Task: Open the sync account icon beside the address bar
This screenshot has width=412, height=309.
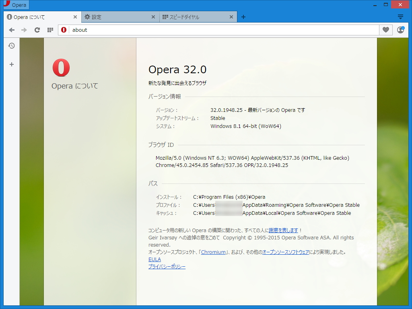Action: click(400, 30)
